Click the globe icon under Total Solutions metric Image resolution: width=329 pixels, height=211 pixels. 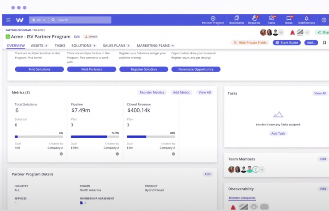pyautogui.click(x=61, y=154)
